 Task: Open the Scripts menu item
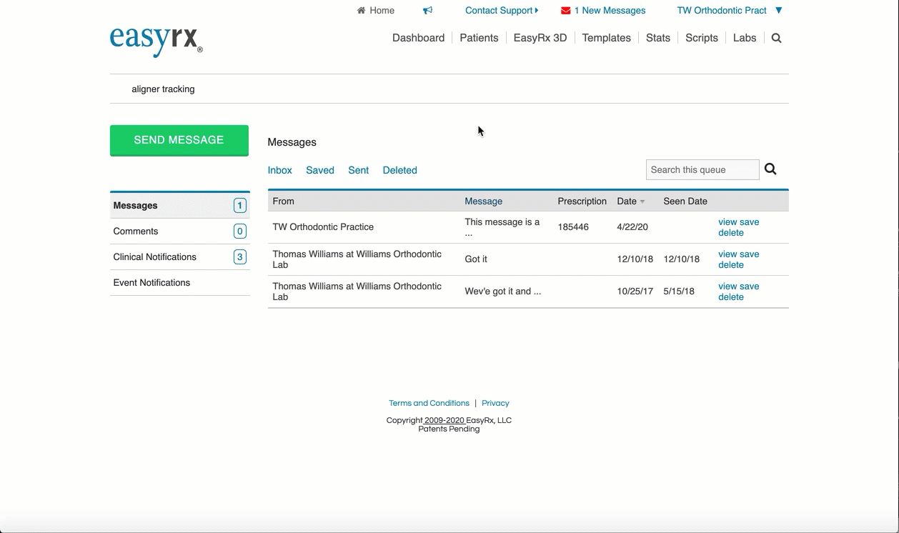tap(702, 38)
